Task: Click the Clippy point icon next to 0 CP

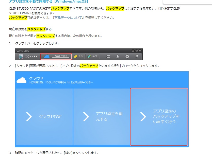Action: point(89,57)
